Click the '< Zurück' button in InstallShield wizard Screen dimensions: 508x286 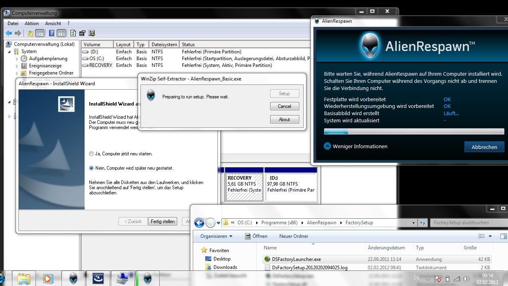coord(133,221)
